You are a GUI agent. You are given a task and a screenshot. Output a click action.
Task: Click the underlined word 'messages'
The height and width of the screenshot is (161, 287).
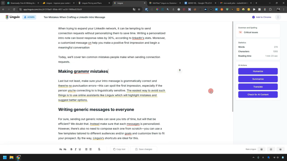pyautogui.click(x=133, y=124)
